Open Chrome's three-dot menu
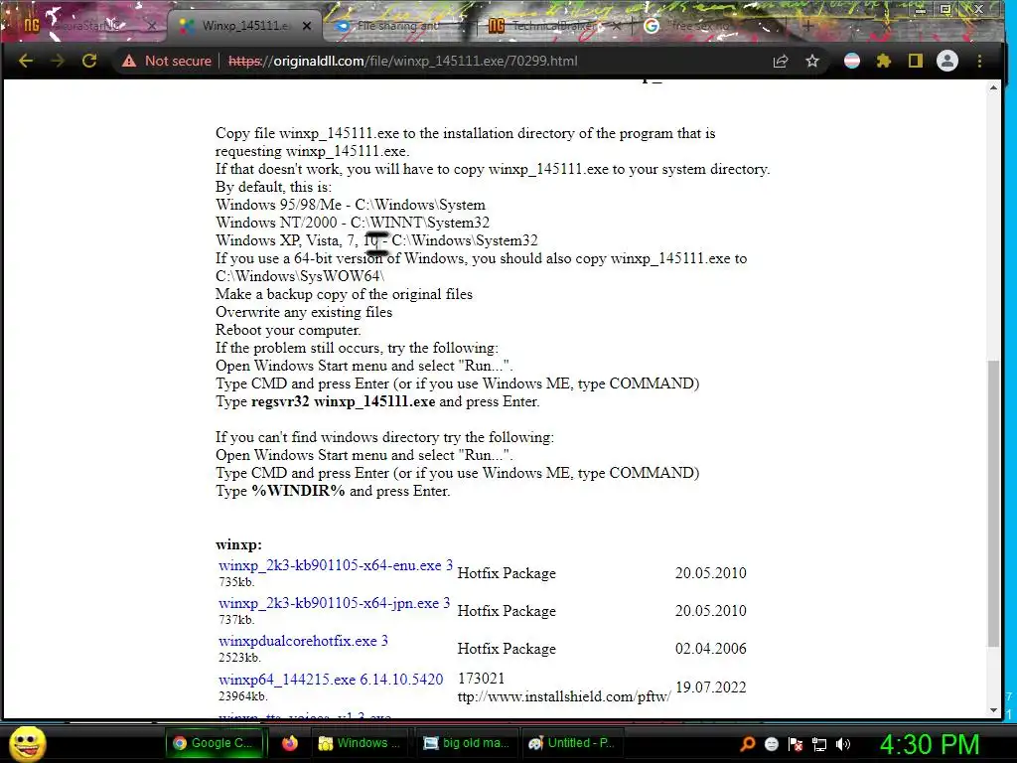1017x763 pixels. [x=979, y=61]
